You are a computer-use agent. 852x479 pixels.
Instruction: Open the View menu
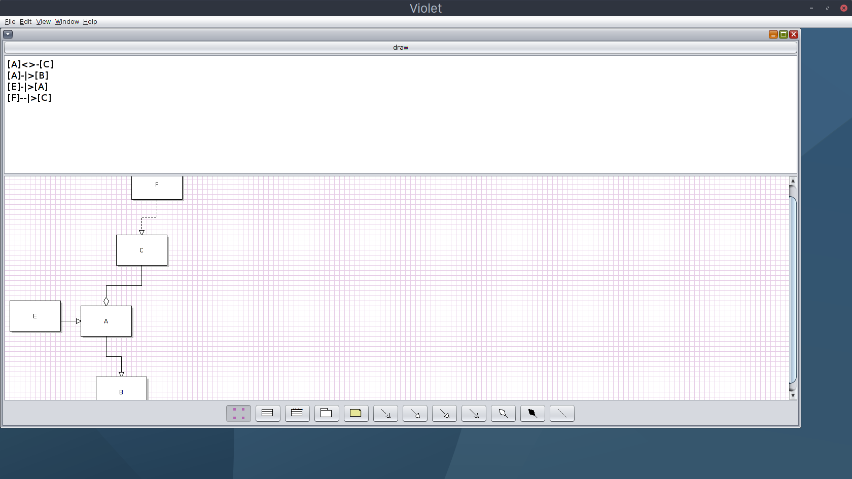tap(43, 22)
